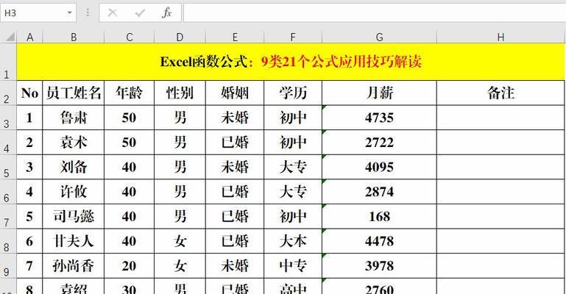
Task: Click the name cell 孙尚香
Action: coord(74,266)
